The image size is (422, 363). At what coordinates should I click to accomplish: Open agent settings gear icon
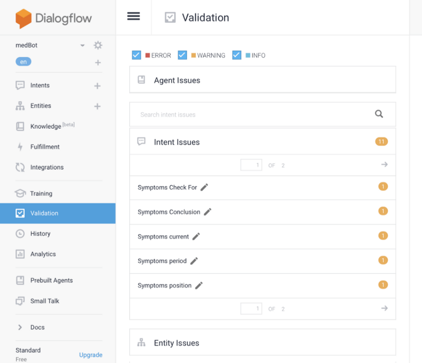98,45
